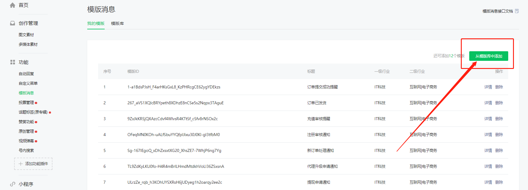Click template ID 9ZxJkKRSjQXAzcCdvf4WlvsR4KTtSf_cSfv8rNSOx2c
Image resolution: width=528 pixels, height=190 pixels.
172,119
